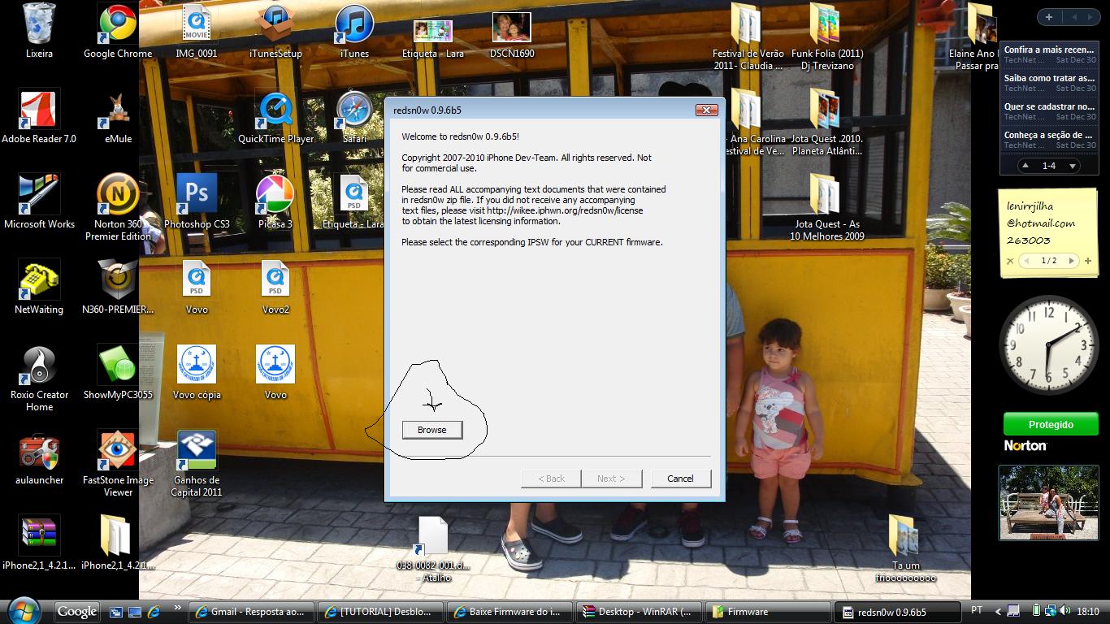1110x624 pixels.
Task: Open the aulauncher toolbox icon
Action: pos(39,457)
